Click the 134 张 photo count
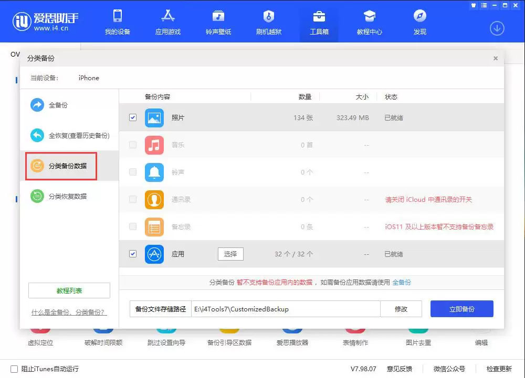 [x=303, y=117]
